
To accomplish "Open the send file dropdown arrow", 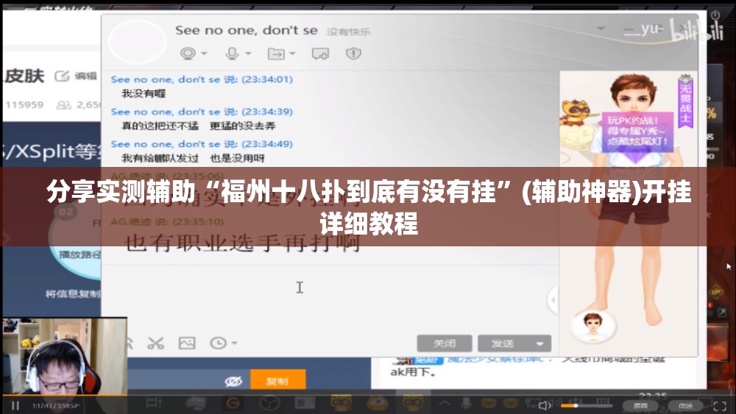I will point(292,54).
